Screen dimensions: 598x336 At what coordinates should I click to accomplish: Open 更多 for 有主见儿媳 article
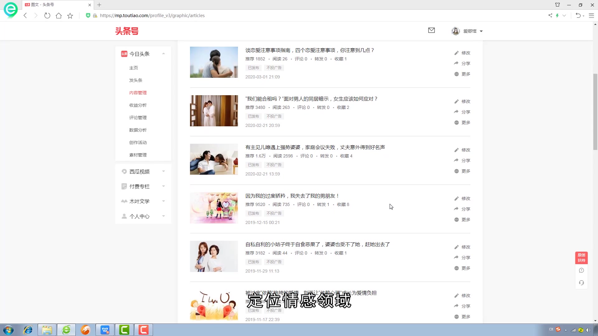pos(462,171)
